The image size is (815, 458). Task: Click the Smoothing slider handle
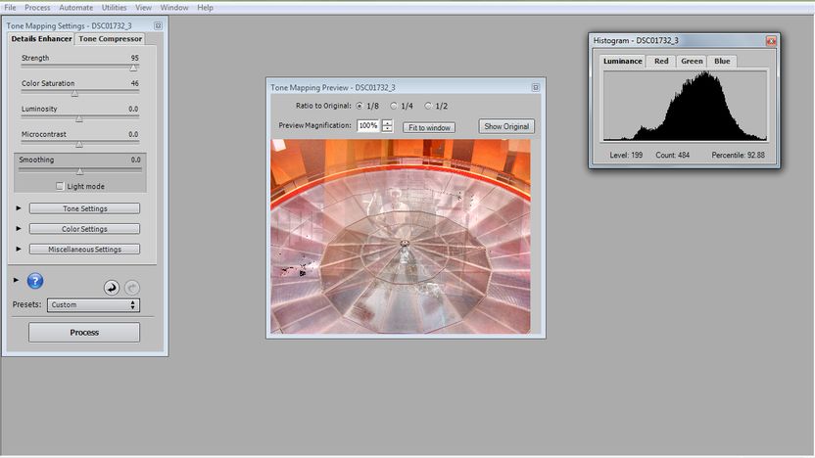coord(80,171)
